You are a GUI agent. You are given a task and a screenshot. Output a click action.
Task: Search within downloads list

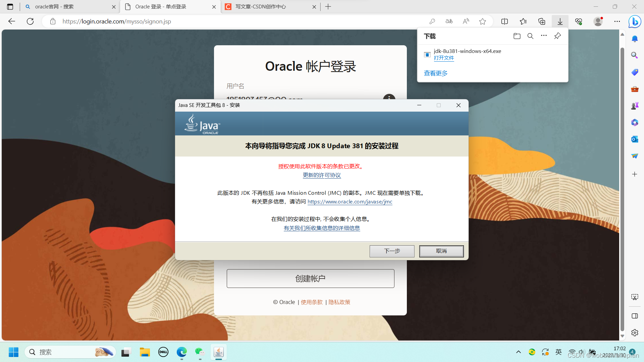[530, 36]
